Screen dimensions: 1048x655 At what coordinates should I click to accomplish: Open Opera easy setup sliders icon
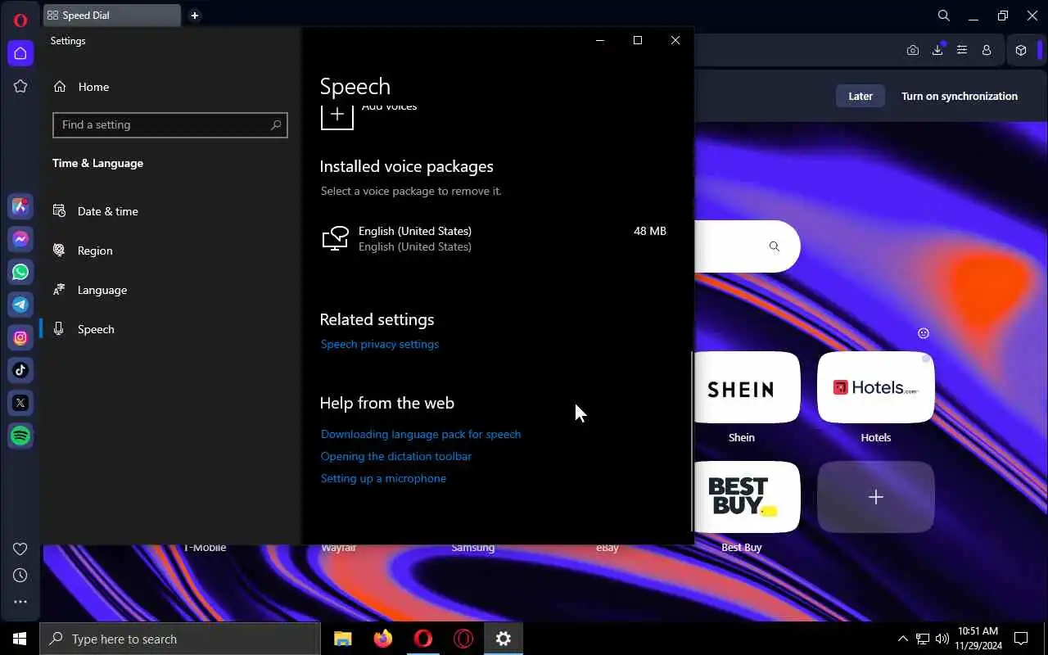962,50
